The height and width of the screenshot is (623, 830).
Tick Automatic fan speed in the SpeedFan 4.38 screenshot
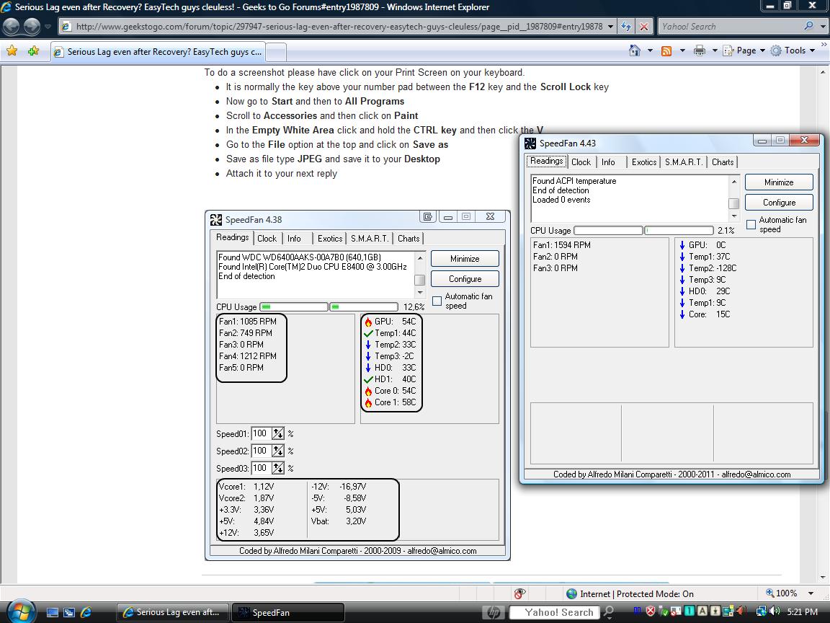coord(437,301)
